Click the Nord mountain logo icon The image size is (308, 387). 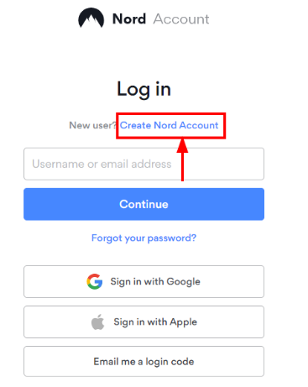click(91, 18)
